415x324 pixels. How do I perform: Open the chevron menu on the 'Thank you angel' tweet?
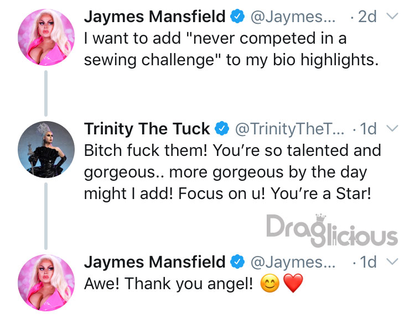392,262
